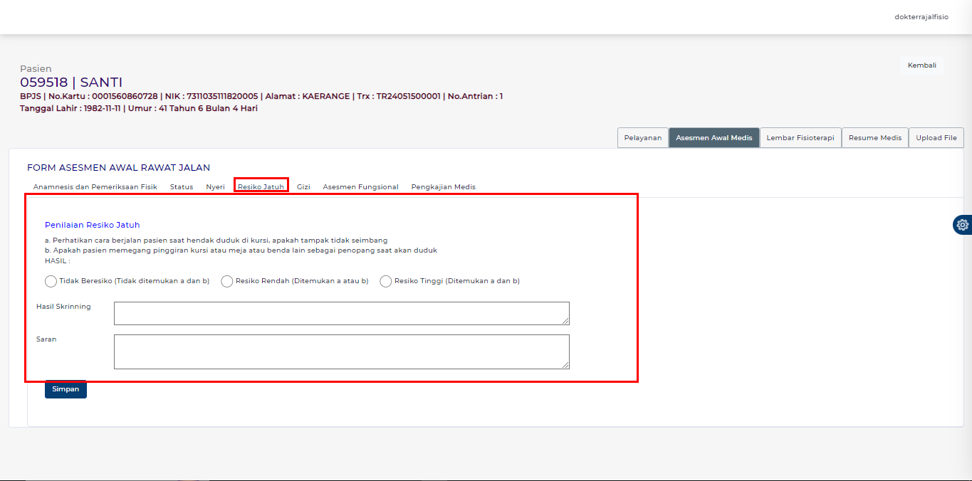This screenshot has height=481, width=972.
Task: Open the Gizi sub-tab
Action: (x=303, y=187)
